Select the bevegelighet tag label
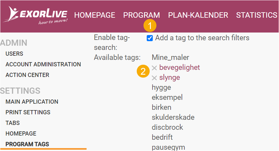This screenshot has height=151, width=279. coord(180,68)
